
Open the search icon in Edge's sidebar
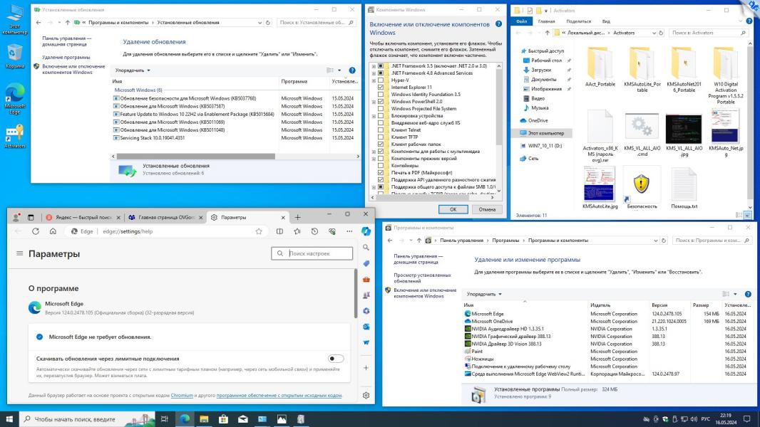pos(366,248)
